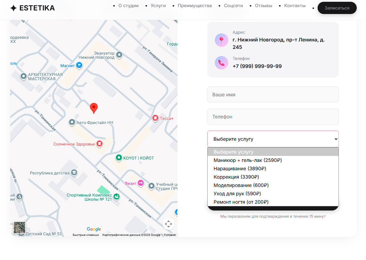
Task: Click the address pin icon
Action: click(x=221, y=40)
